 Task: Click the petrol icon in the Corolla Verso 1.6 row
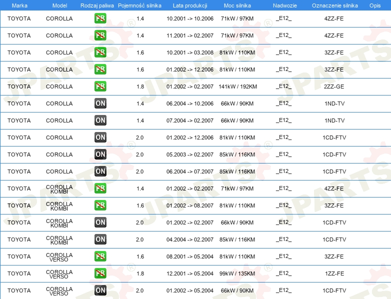pos(100,256)
